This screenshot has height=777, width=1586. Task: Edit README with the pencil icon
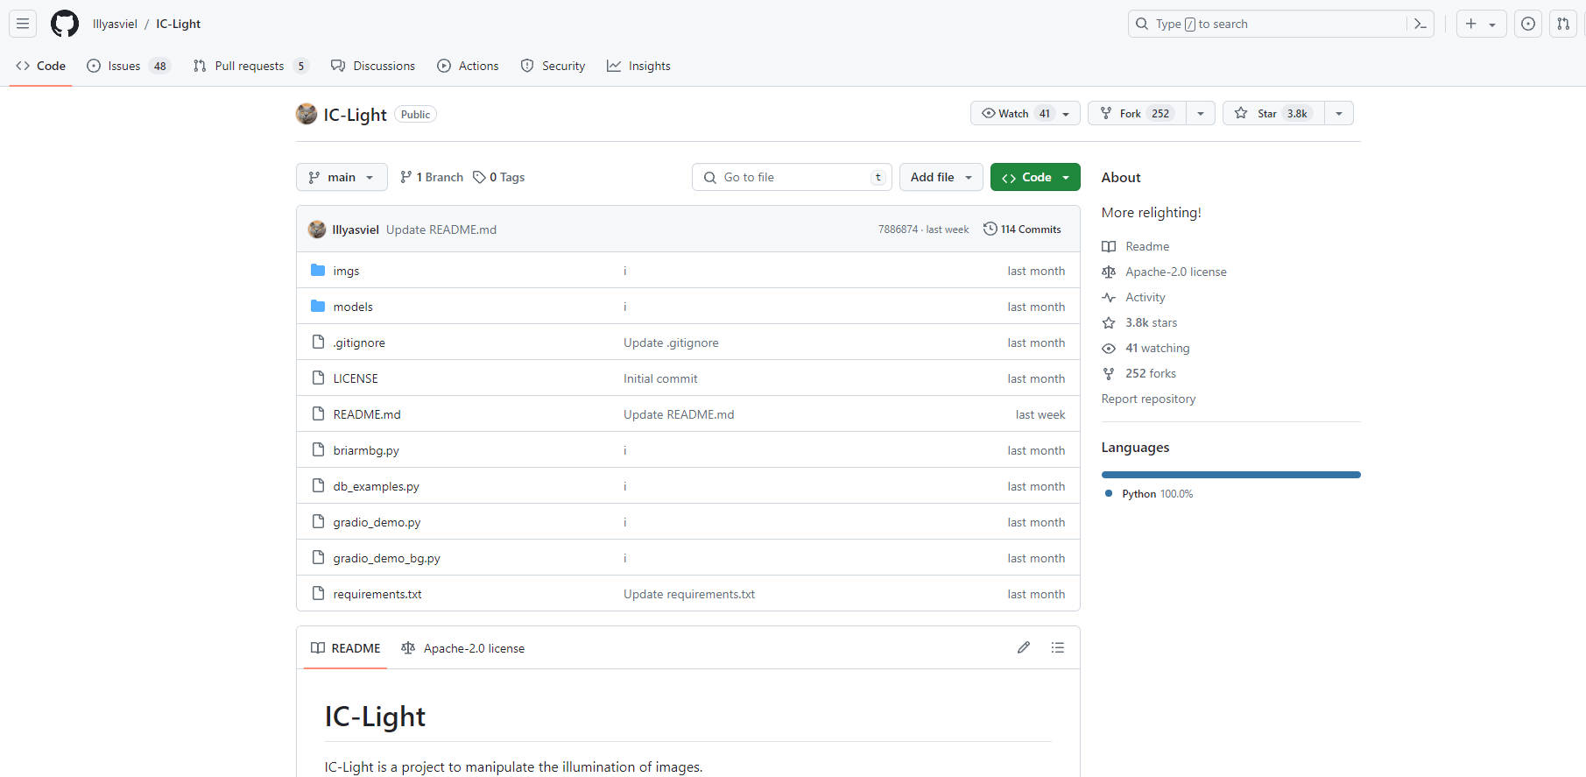pyautogui.click(x=1023, y=647)
